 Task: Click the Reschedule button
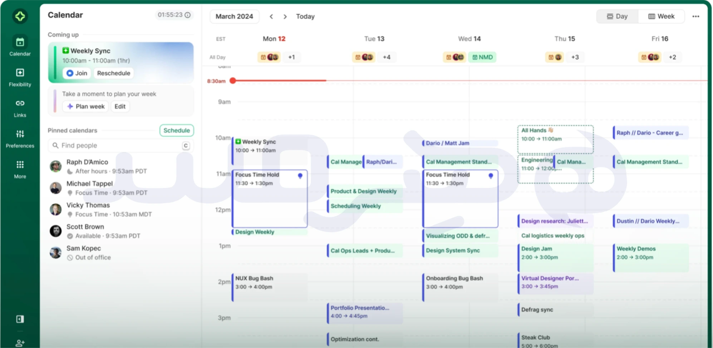pyautogui.click(x=113, y=73)
